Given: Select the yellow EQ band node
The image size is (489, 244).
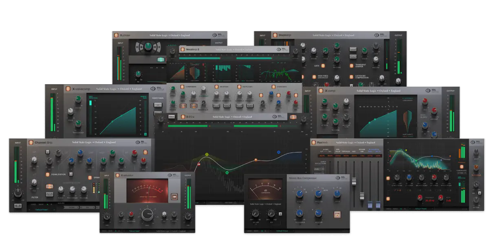Looking at the screenshot, I should click(207, 155).
